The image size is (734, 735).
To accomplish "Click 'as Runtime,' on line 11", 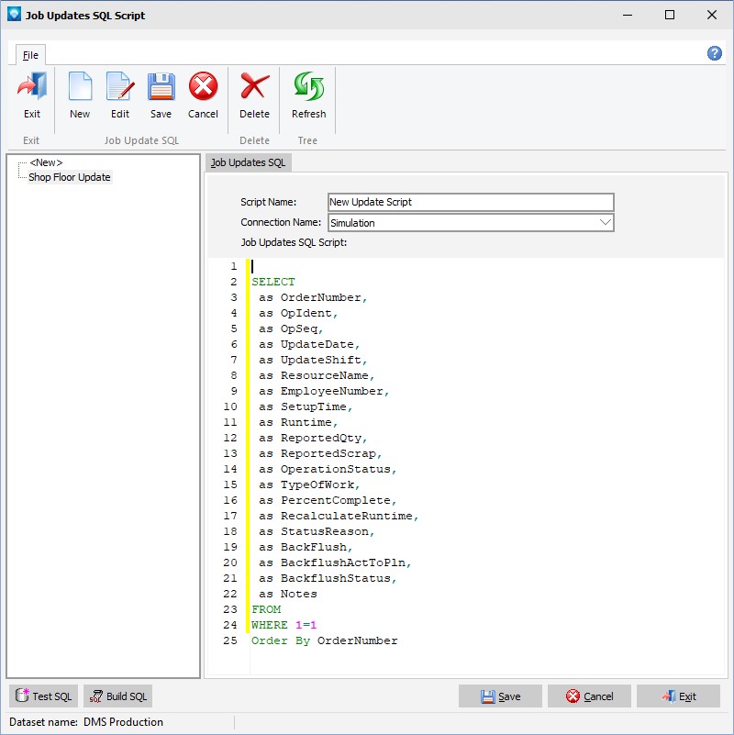I will point(298,422).
